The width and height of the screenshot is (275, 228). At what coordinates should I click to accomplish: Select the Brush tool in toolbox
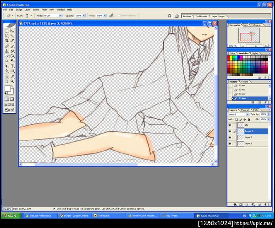tap(12, 46)
